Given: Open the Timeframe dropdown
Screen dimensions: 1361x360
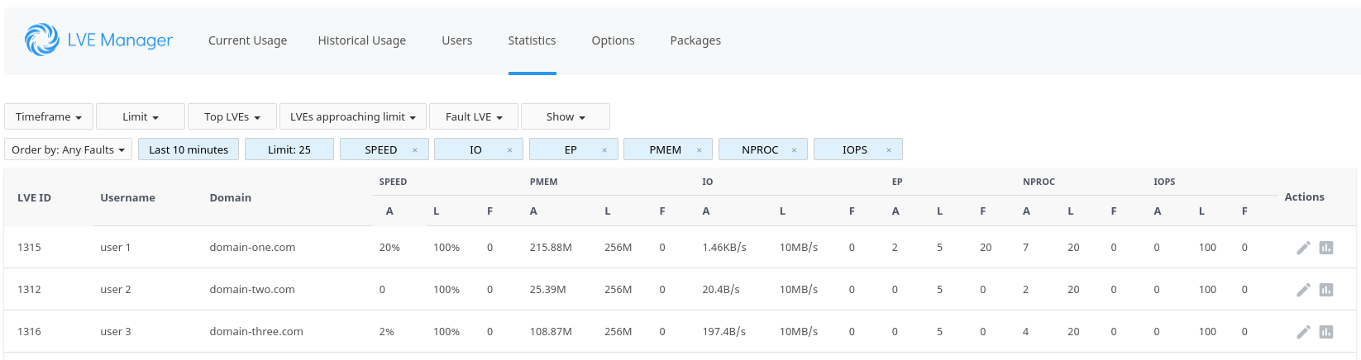Looking at the screenshot, I should click(49, 116).
